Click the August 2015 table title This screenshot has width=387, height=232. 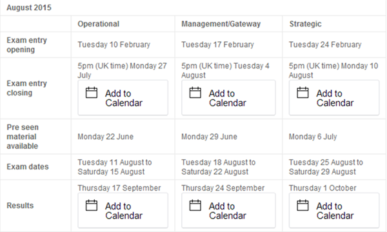point(29,8)
